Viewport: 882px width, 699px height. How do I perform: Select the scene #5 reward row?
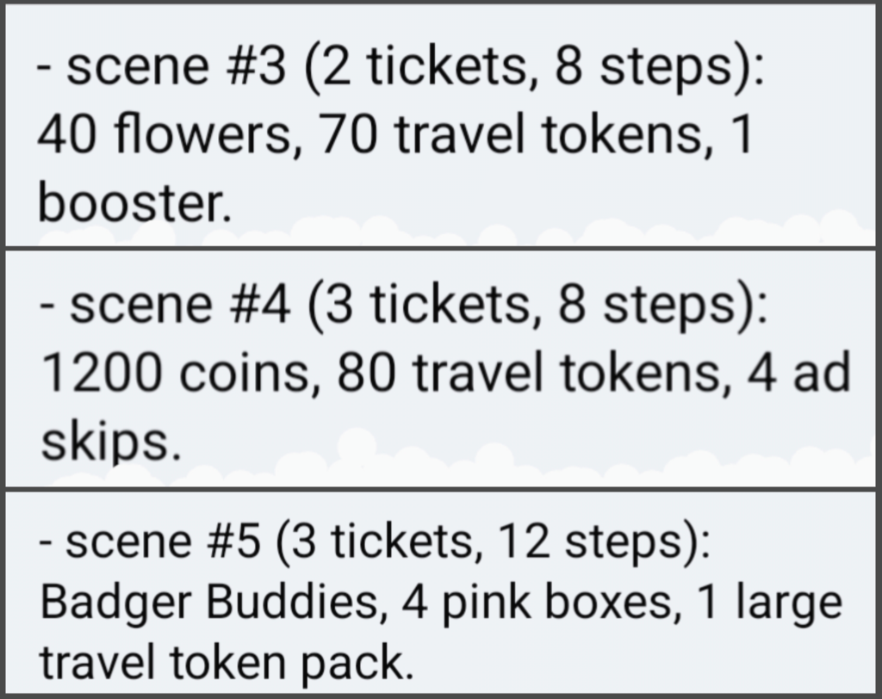click(441, 593)
